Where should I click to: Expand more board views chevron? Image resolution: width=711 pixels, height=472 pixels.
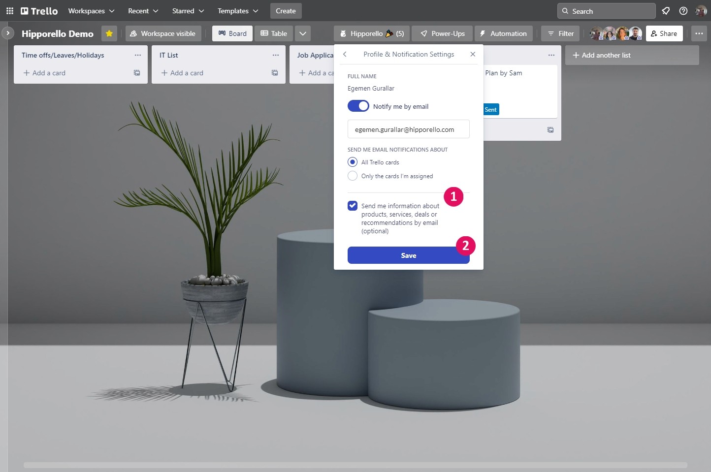click(303, 33)
